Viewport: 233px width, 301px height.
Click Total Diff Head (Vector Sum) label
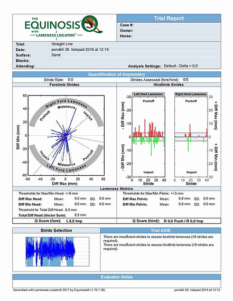[x=42, y=215]
